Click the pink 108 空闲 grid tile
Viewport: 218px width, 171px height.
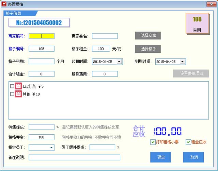pos(197,23)
